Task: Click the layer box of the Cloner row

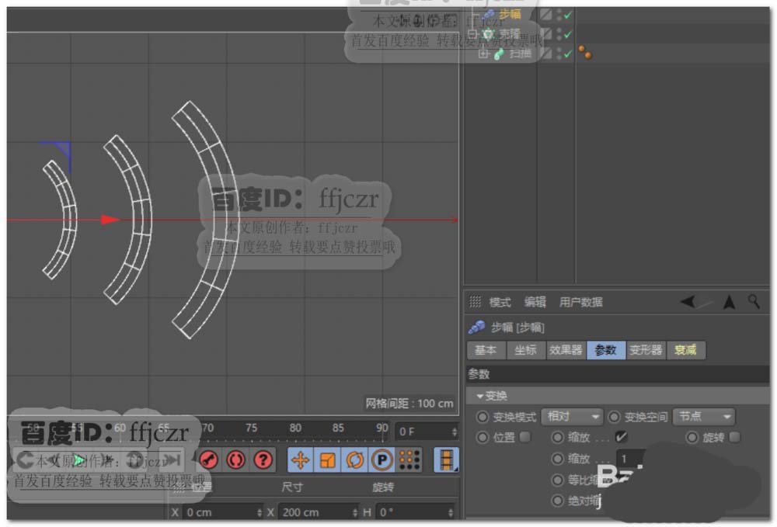Action: coord(546,34)
